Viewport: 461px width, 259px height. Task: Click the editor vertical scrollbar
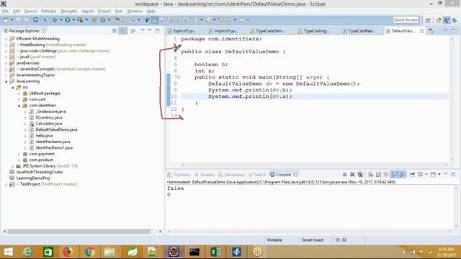tap(452, 99)
